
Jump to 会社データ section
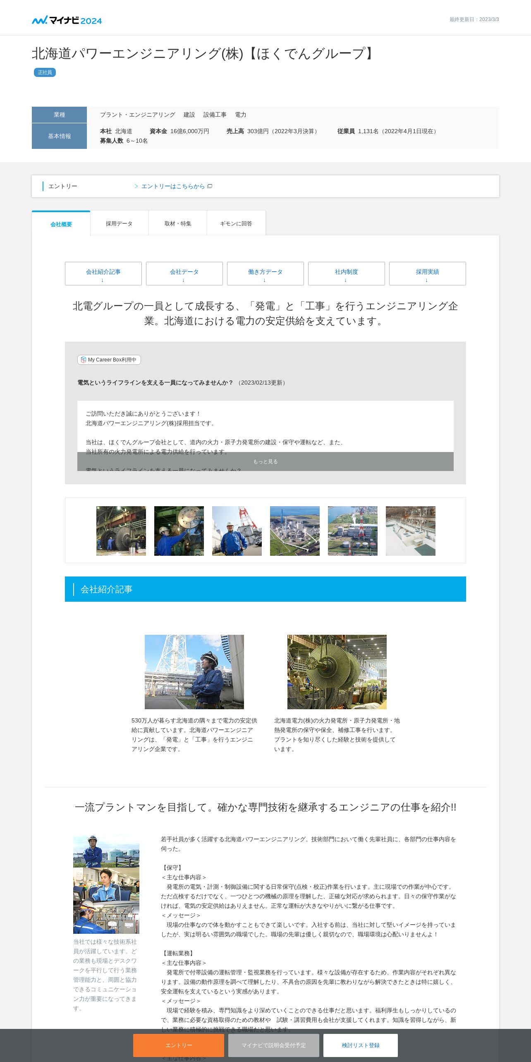coord(184,273)
